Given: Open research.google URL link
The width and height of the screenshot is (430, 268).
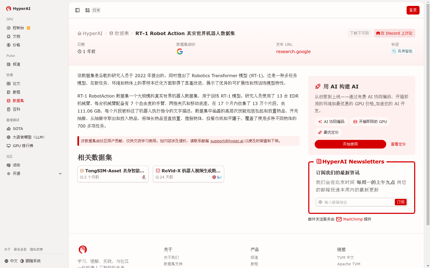Looking at the screenshot, I should (x=293, y=51).
